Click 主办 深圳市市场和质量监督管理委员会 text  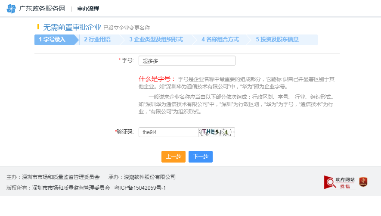pos(53,177)
